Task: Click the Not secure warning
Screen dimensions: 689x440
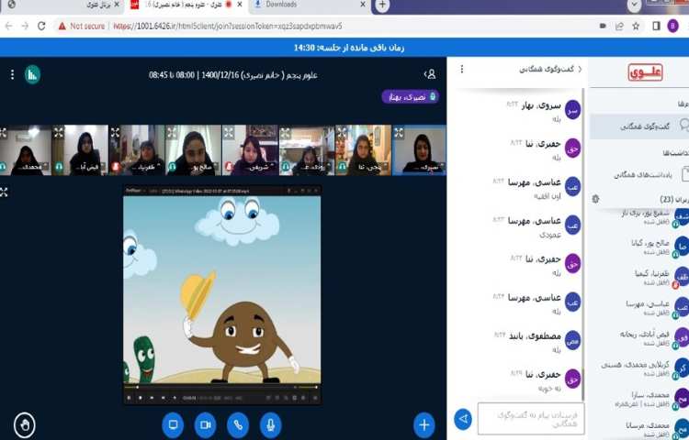Action: 81,26
